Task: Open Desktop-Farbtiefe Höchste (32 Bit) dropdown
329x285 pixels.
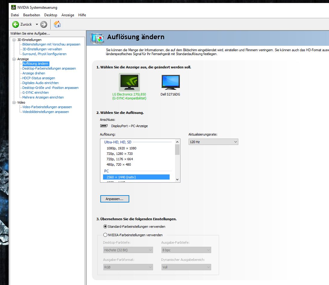Action: coord(128,250)
